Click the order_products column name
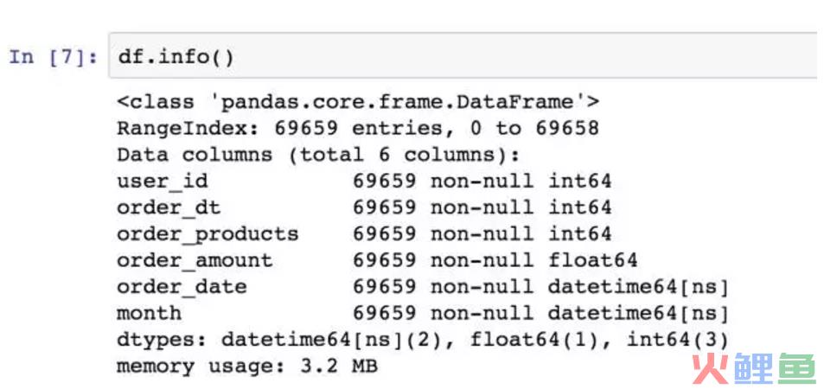The image size is (837, 389). 208,234
